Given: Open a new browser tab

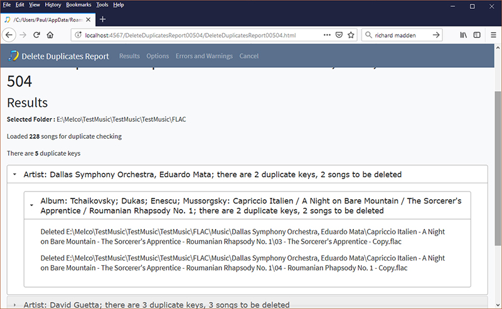Looking at the screenshot, I should [102, 19].
